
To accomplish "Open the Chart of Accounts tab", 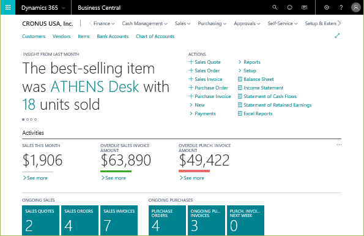I will 155,36.
